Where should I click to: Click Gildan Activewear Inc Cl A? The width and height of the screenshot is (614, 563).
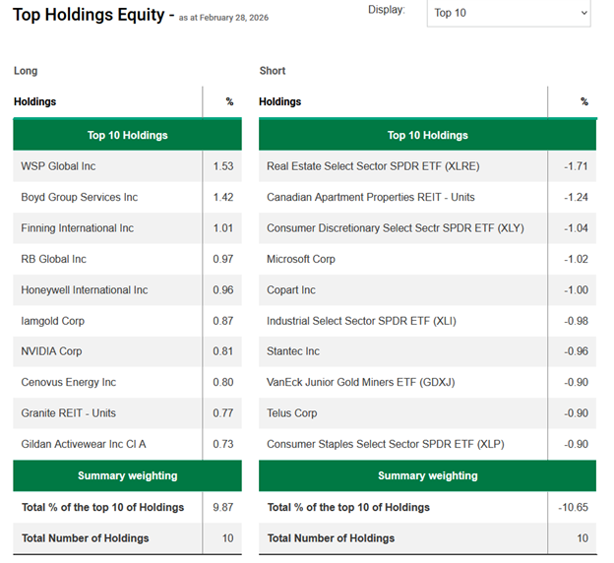pyautogui.click(x=84, y=444)
